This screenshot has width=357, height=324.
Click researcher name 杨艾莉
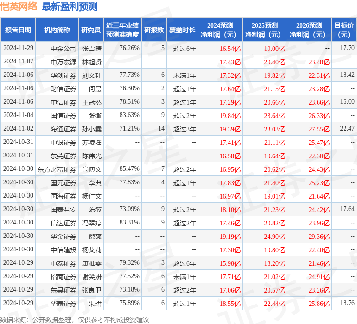coord(92,249)
